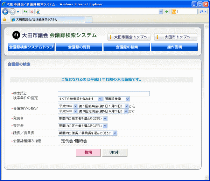Screen dimensions: 210x181
Task: Click the orange marker icon on 大田市議会トップへ
Action: [111, 37]
